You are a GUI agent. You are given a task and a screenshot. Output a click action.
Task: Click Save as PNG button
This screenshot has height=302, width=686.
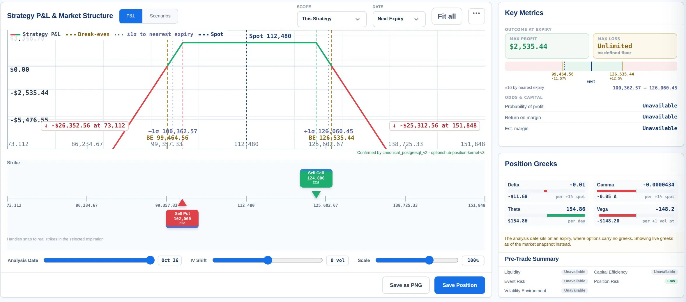406,285
